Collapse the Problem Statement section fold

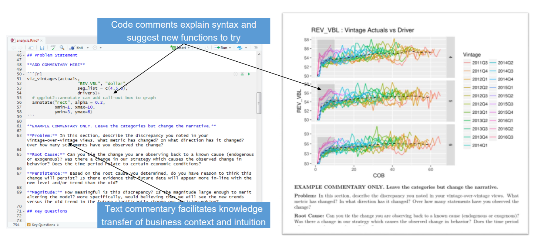tap(24, 55)
